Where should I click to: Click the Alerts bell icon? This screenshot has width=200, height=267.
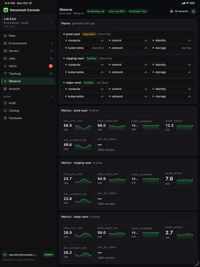click(x=5, y=66)
